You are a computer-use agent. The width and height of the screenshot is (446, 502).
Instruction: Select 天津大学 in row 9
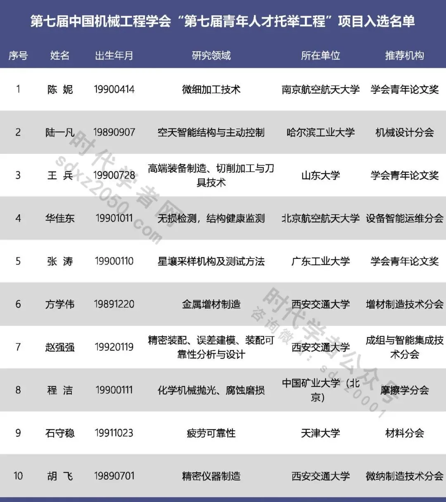[x=320, y=433]
